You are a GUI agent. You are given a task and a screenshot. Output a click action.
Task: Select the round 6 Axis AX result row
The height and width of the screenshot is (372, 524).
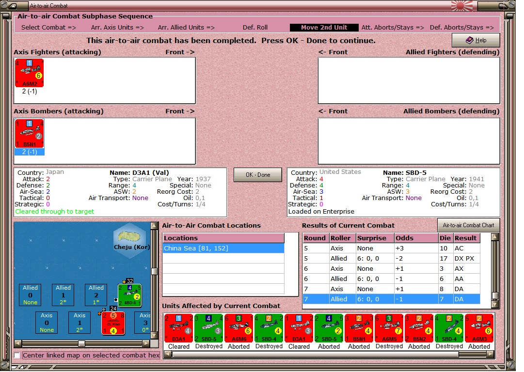point(391,268)
